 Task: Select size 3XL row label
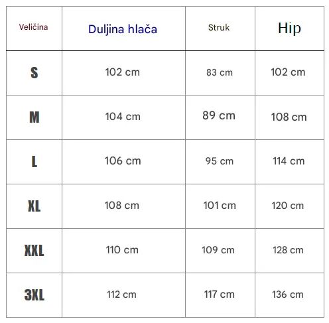(34, 295)
